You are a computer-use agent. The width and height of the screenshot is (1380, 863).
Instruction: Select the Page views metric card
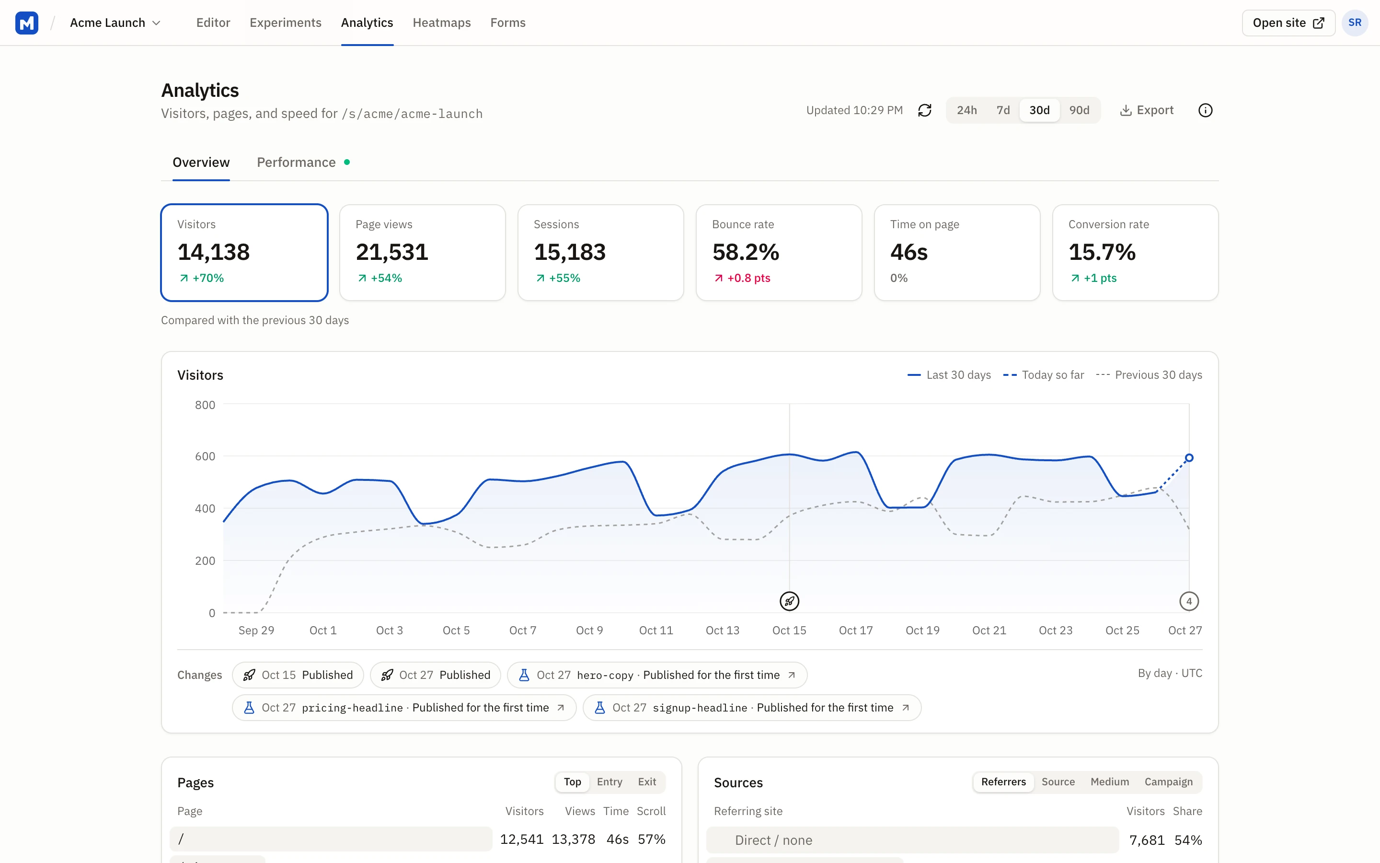tap(423, 252)
